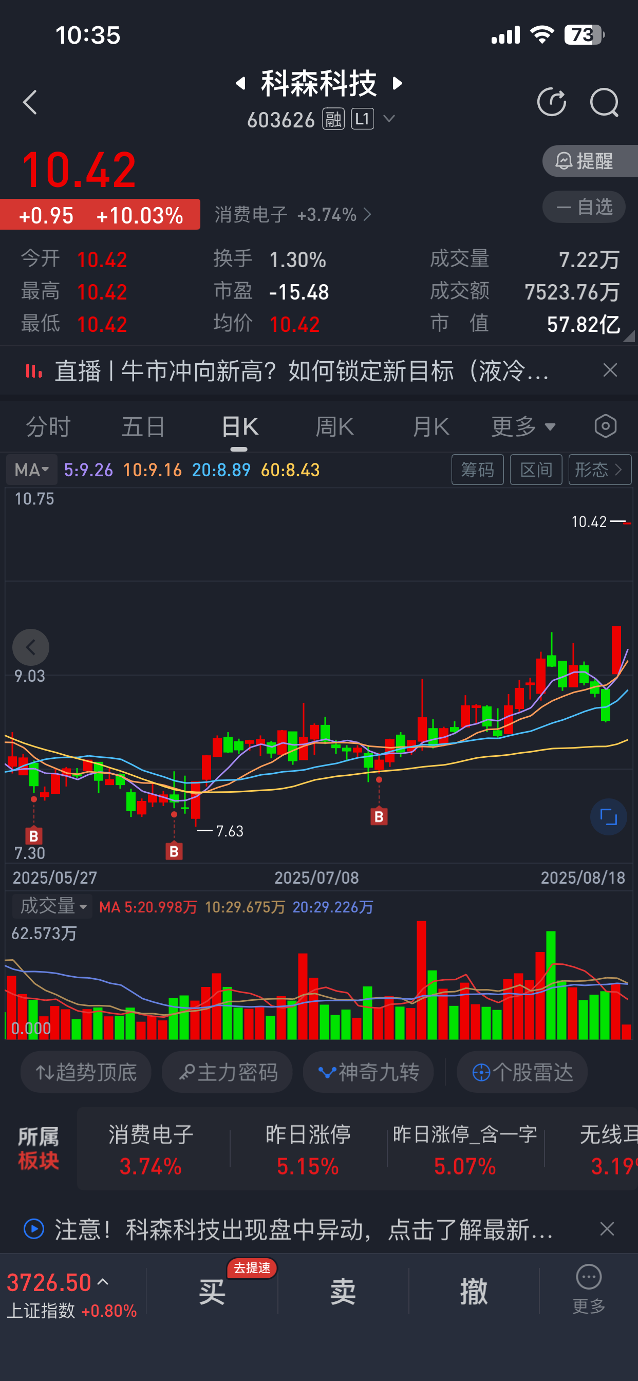This screenshot has width=638, height=1381.
Task: Tap the 撤 cancel order button
Action: tap(474, 1291)
